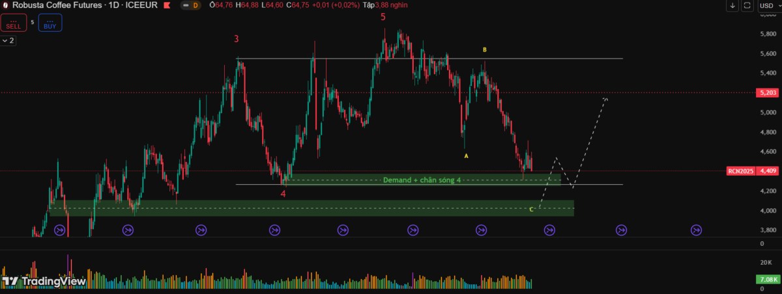The width and height of the screenshot is (782, 294).
Task: Click the leftmost purple contract roll marker
Action: (60, 230)
